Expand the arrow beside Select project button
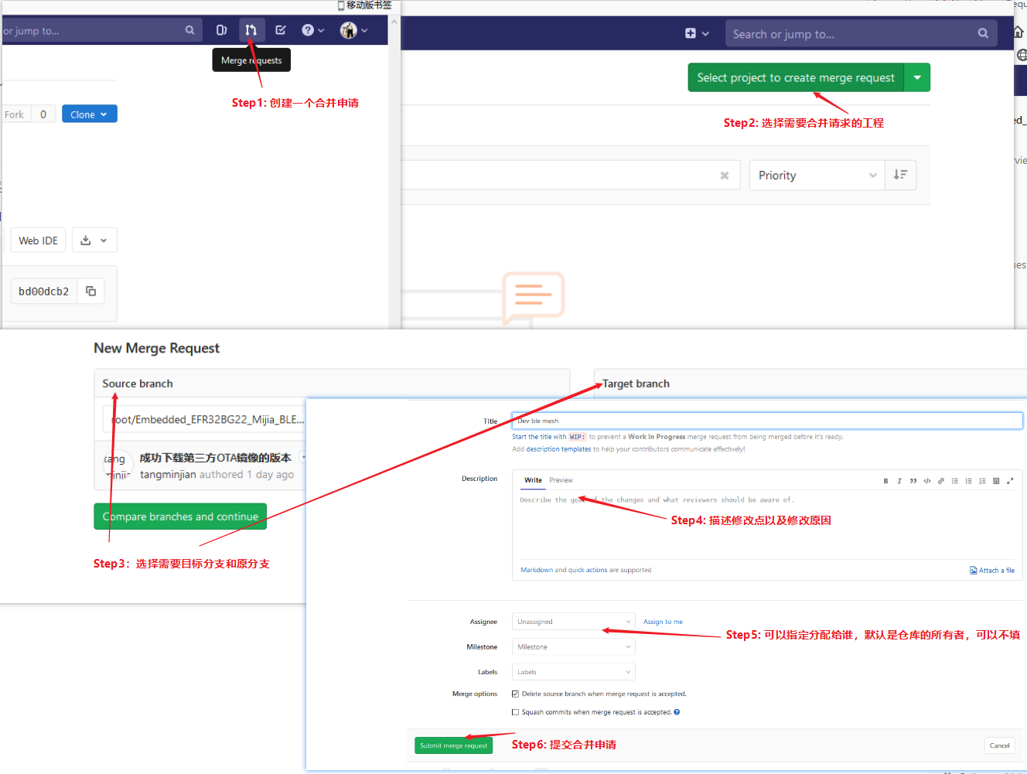 [917, 77]
